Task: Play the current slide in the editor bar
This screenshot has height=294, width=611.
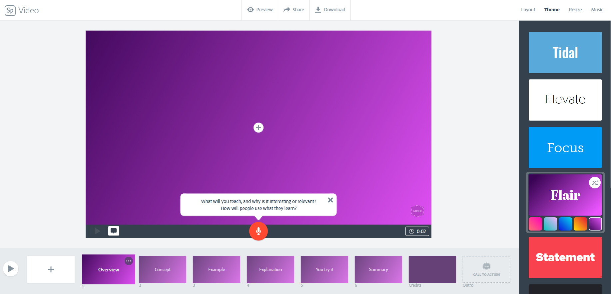Action: [x=97, y=231]
